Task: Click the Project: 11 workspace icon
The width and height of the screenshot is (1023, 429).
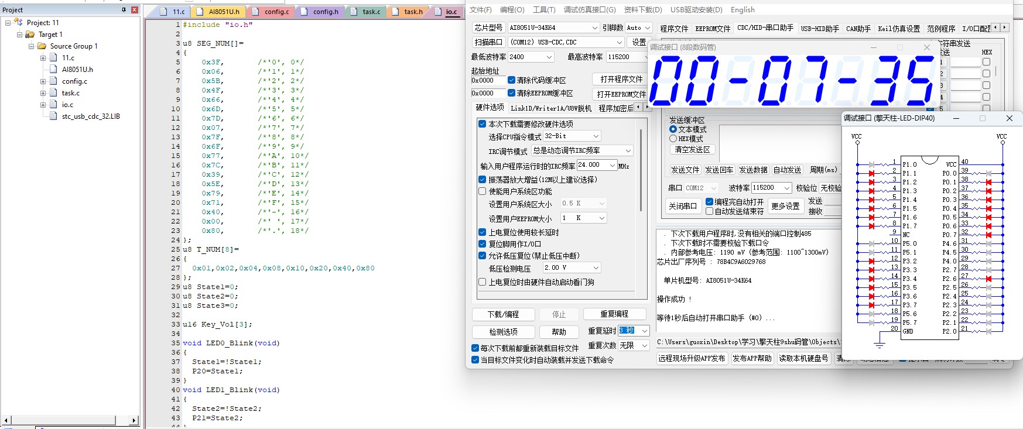Action: (x=18, y=23)
